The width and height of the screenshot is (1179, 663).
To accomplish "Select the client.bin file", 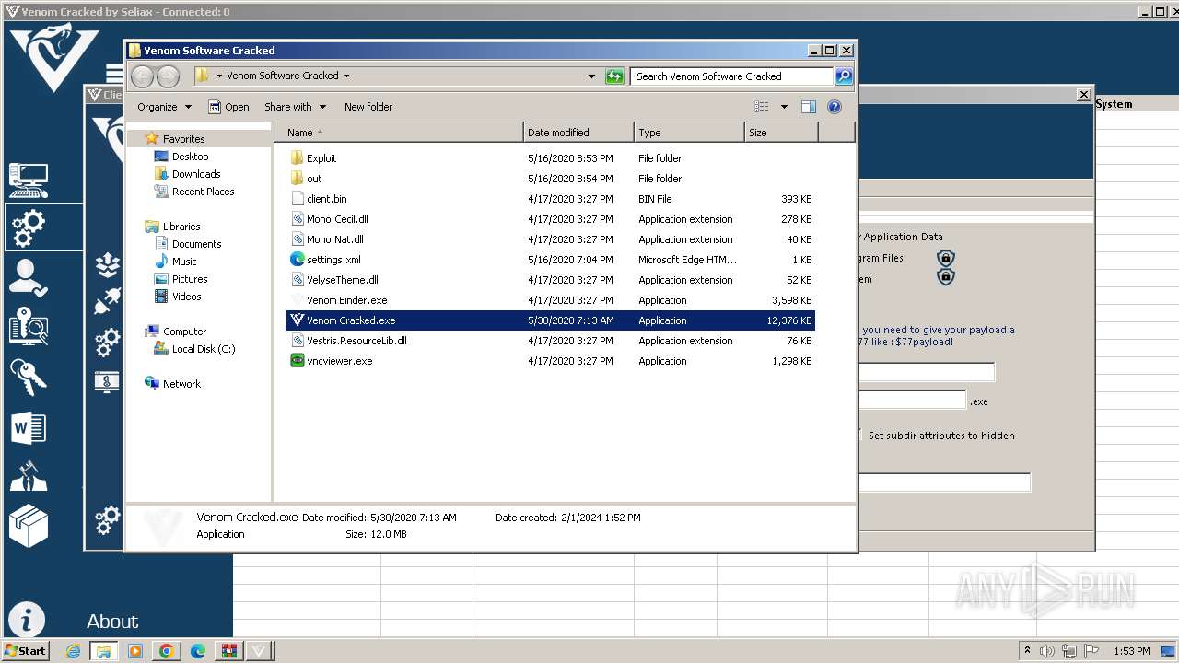I will [x=551, y=199].
